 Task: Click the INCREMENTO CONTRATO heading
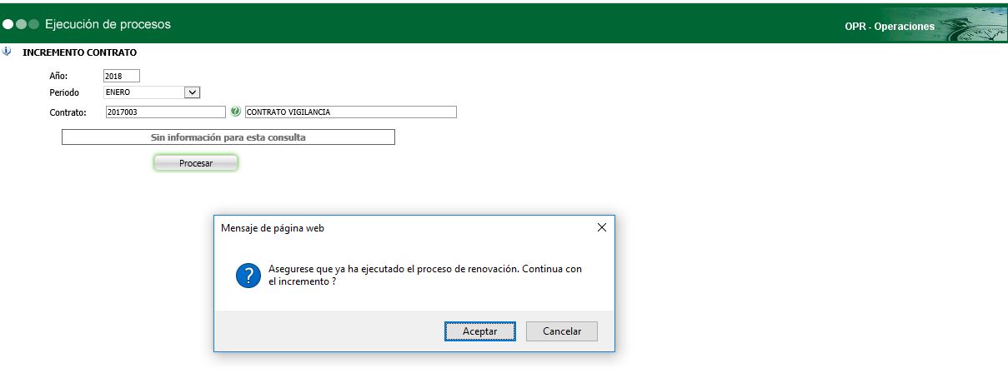point(79,52)
